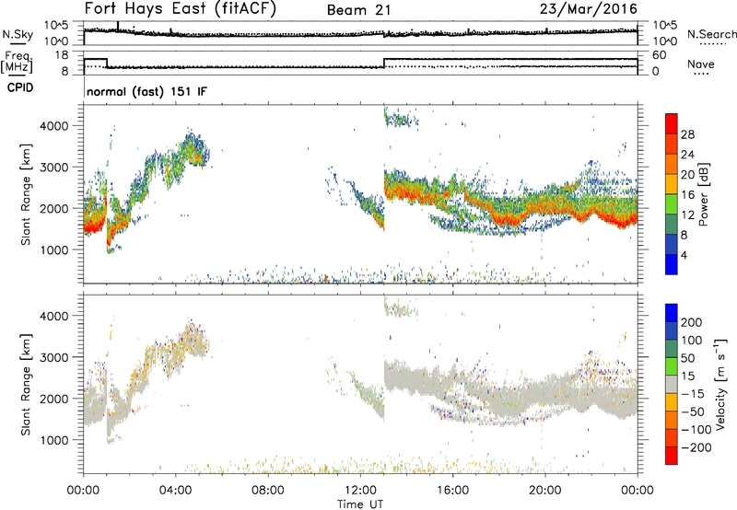Click the "12:00" time axis label
Image resolution: width=737 pixels, height=510 pixels.
360,491
